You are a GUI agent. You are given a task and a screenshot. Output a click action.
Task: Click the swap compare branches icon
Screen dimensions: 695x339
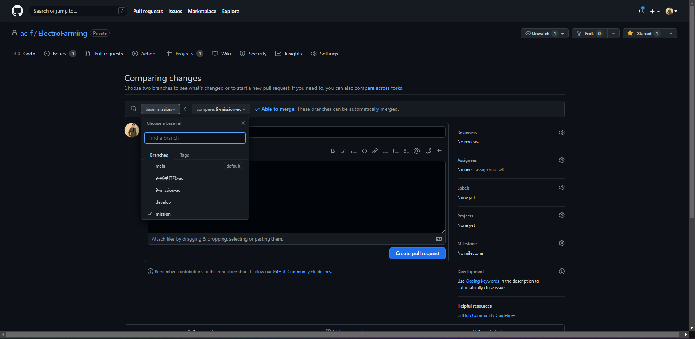[134, 108]
